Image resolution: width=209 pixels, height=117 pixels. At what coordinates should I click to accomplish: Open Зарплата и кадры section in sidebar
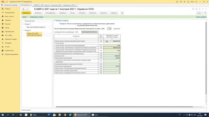tap(11, 39)
